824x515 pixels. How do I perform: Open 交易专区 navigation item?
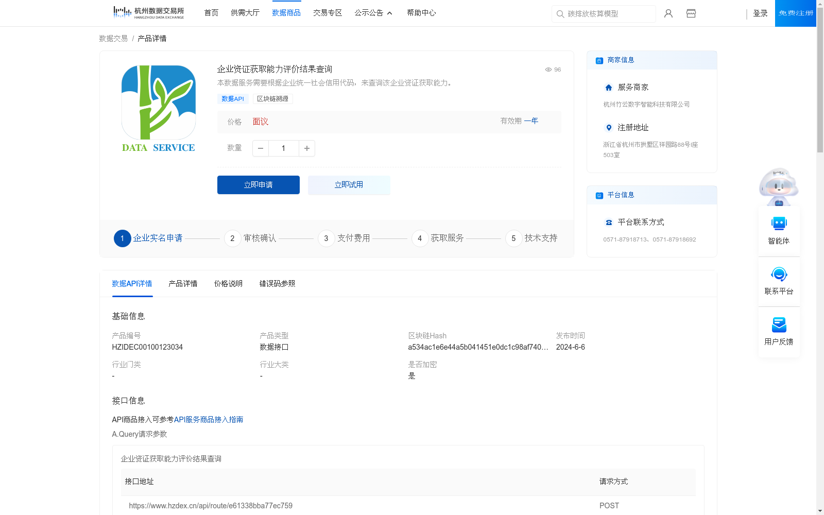[x=328, y=13]
